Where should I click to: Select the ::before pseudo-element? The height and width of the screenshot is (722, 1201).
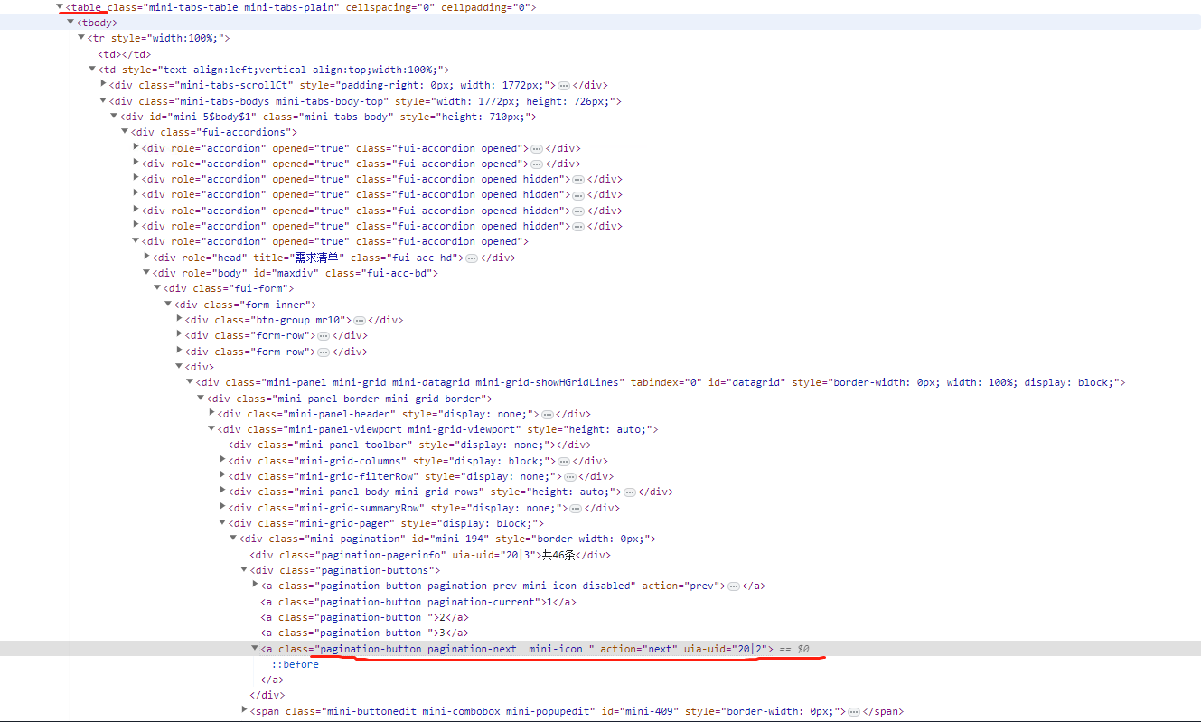coord(295,664)
